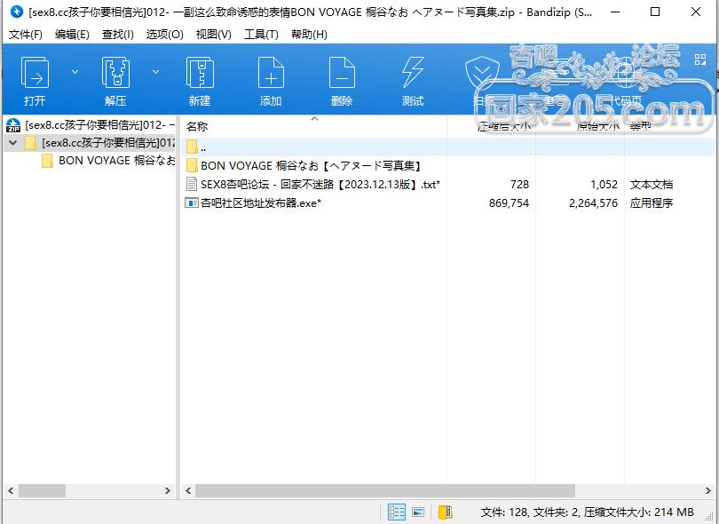Expand the dropdown arrow next to 解压

[x=156, y=72]
